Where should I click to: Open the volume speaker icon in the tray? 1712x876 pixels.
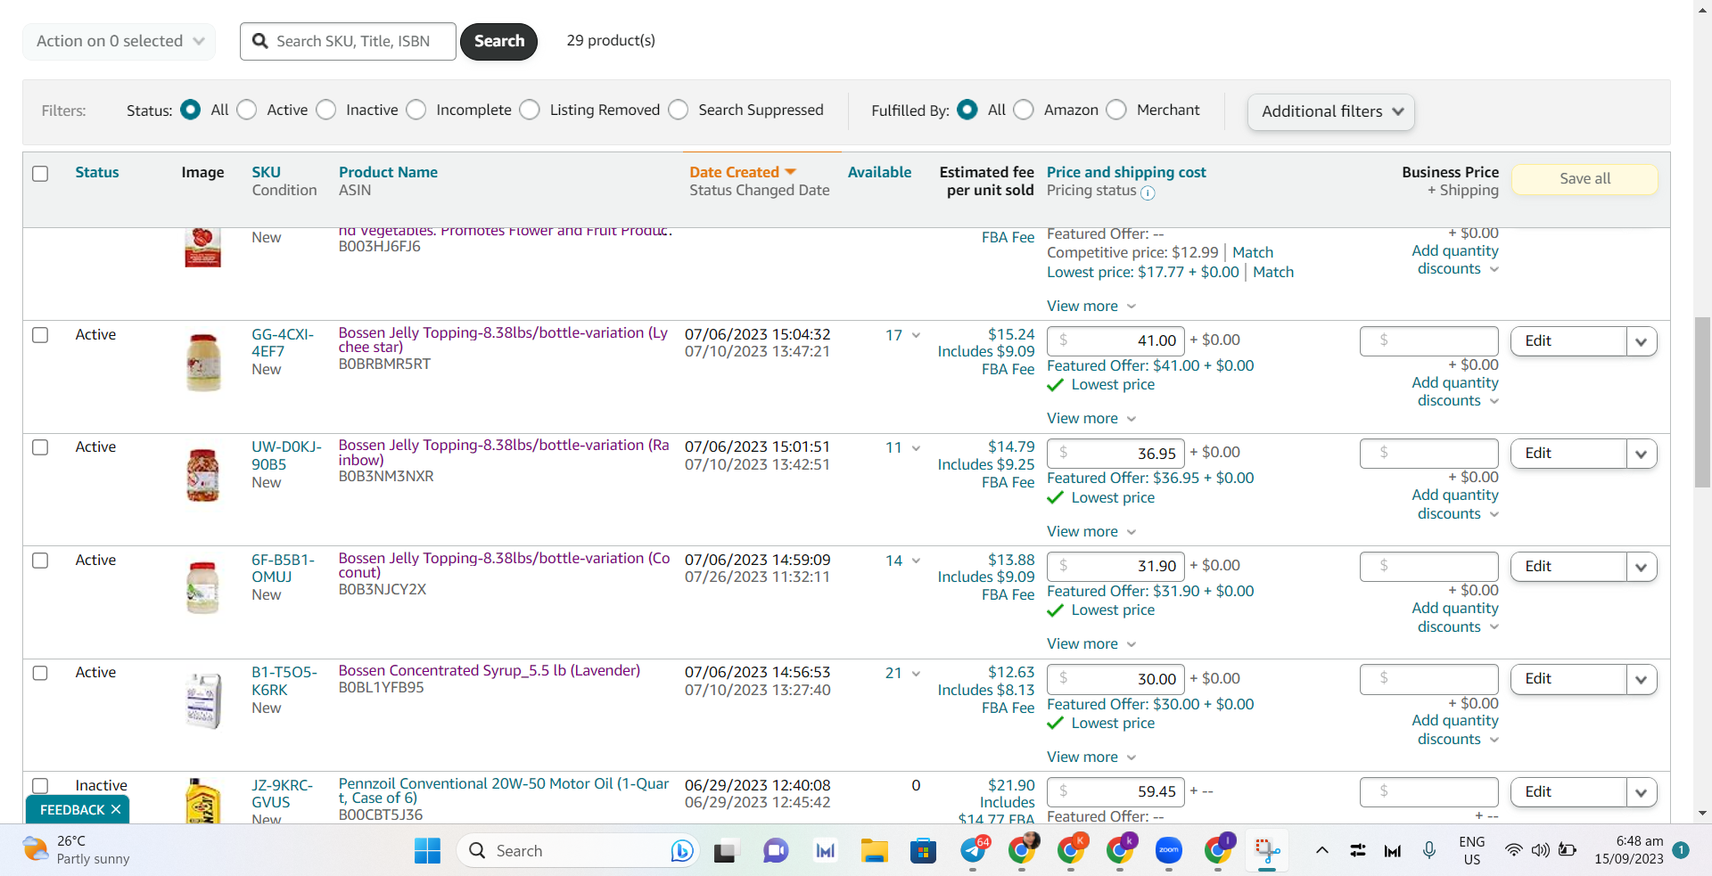click(x=1540, y=850)
